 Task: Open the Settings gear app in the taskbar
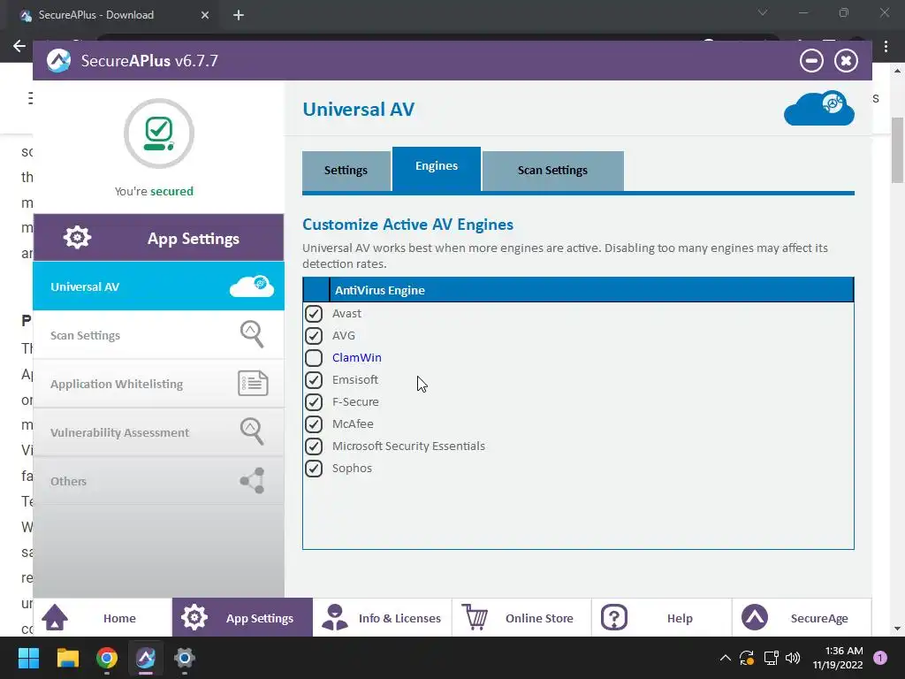(184, 658)
